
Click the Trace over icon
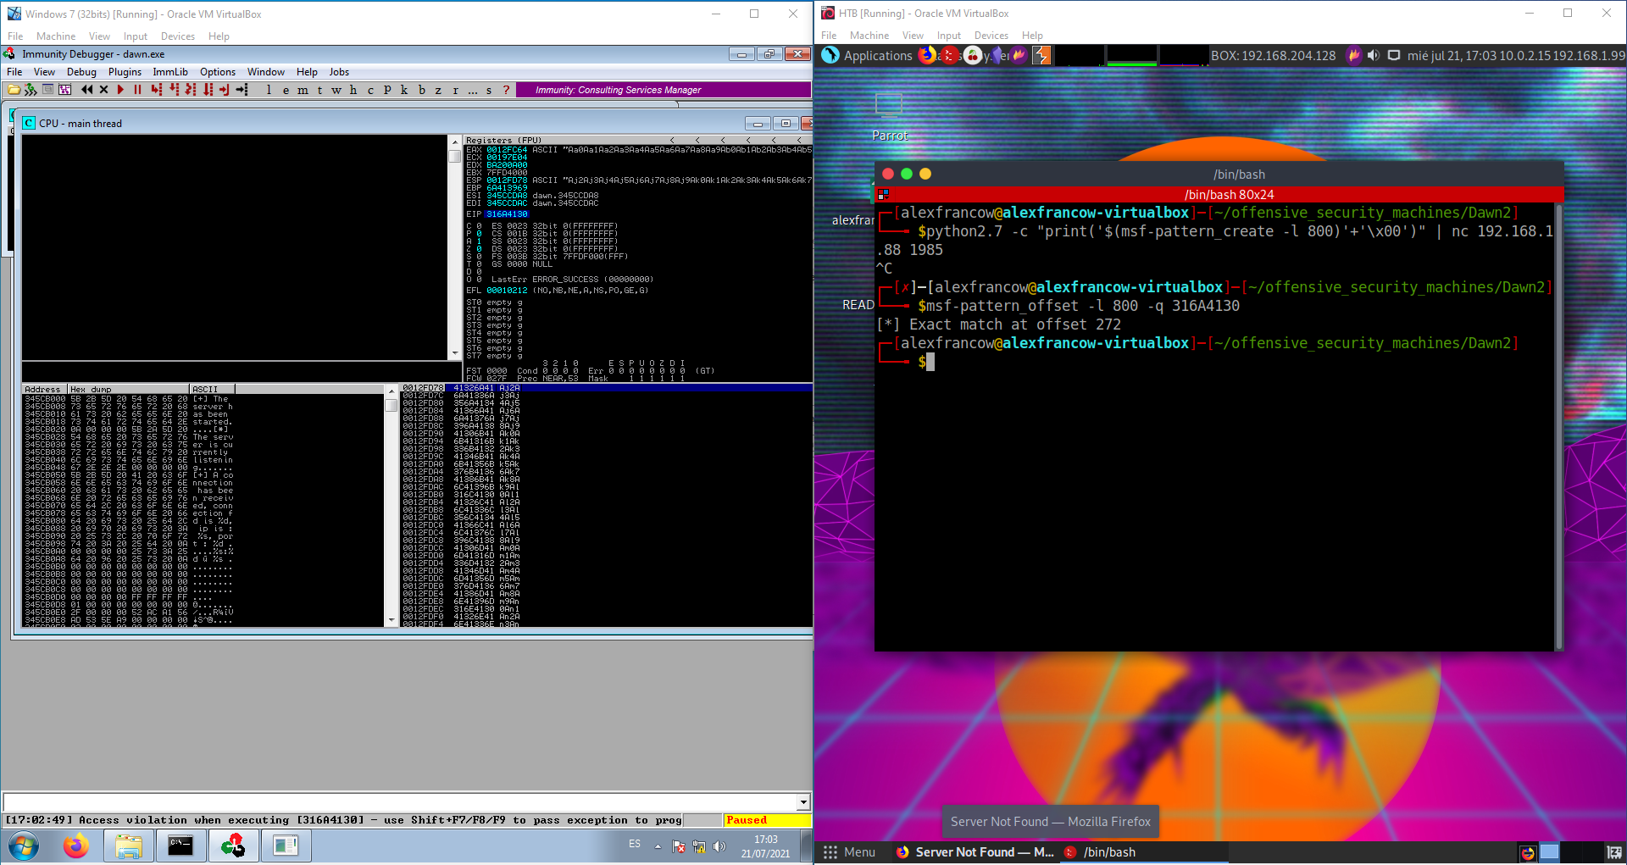[x=208, y=90]
